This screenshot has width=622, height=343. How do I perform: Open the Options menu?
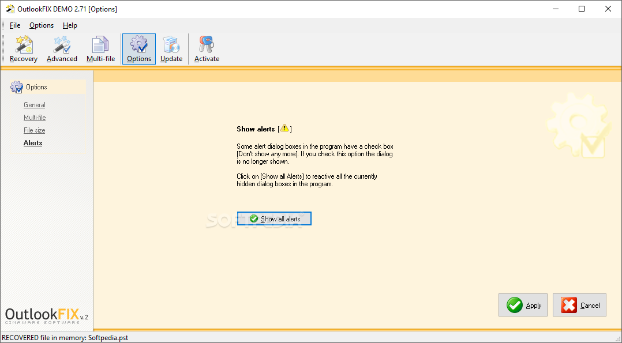[x=42, y=25]
